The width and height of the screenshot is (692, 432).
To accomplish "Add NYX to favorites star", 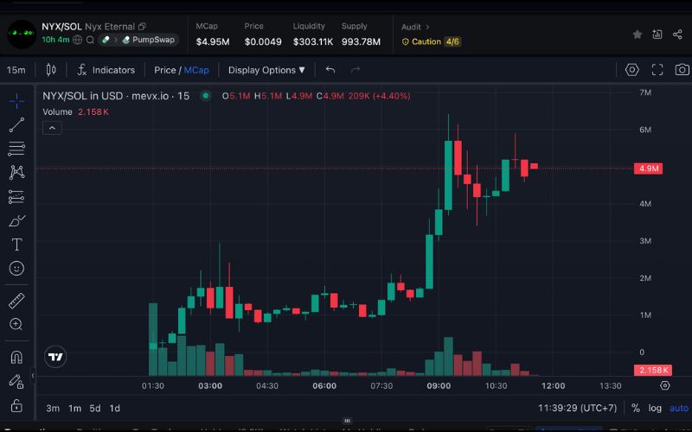I will coord(638,35).
